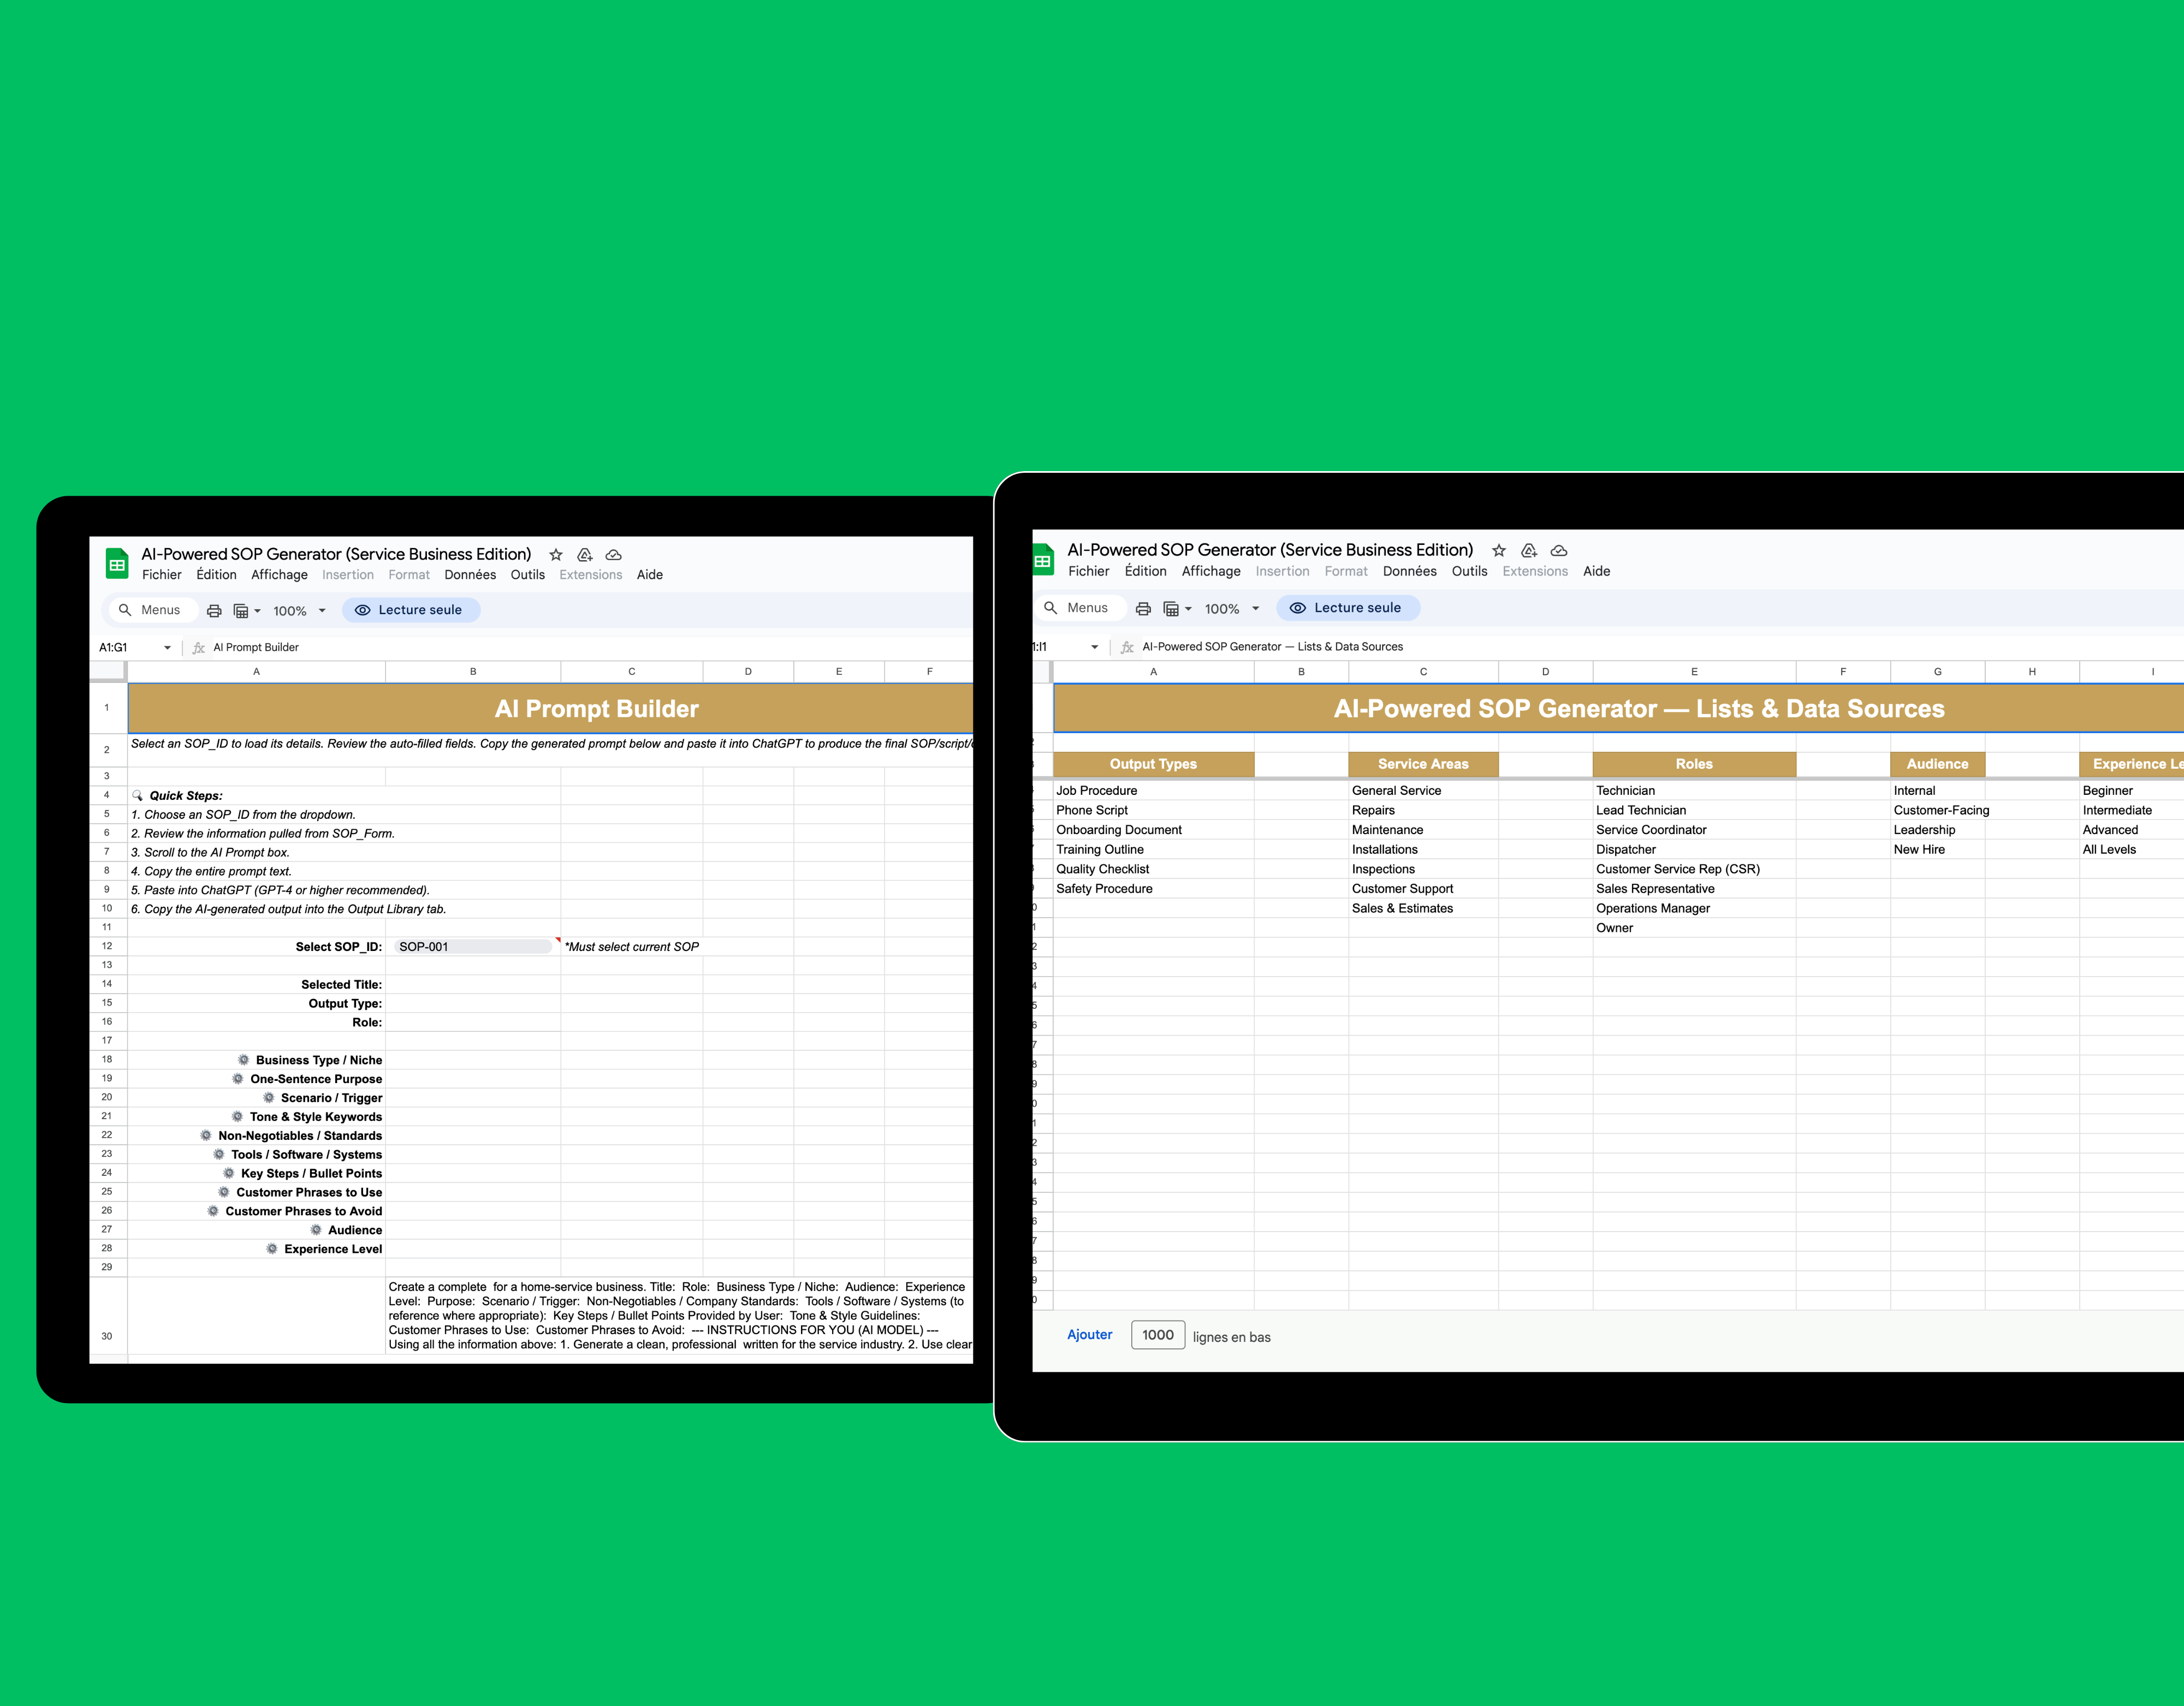
Task: Star the document in right spreadsheet window
Action: tap(1498, 551)
